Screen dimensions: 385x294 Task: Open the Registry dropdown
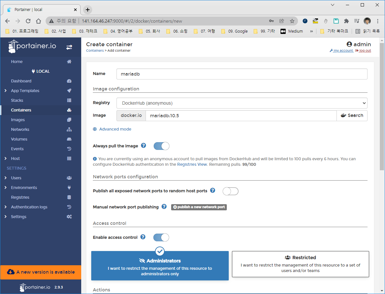[x=242, y=103]
